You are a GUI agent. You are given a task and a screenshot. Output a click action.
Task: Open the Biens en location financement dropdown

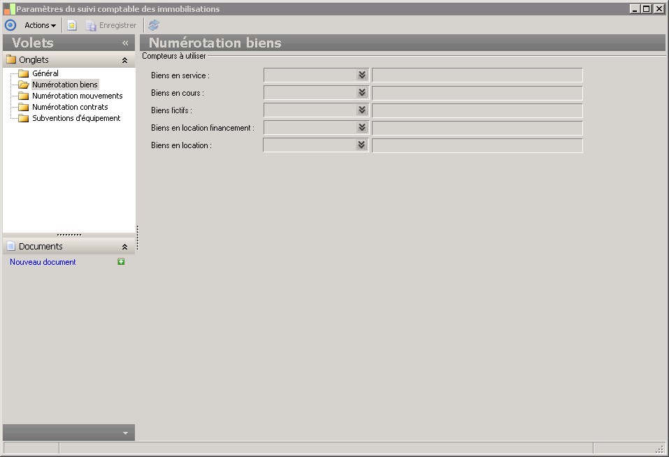[362, 127]
